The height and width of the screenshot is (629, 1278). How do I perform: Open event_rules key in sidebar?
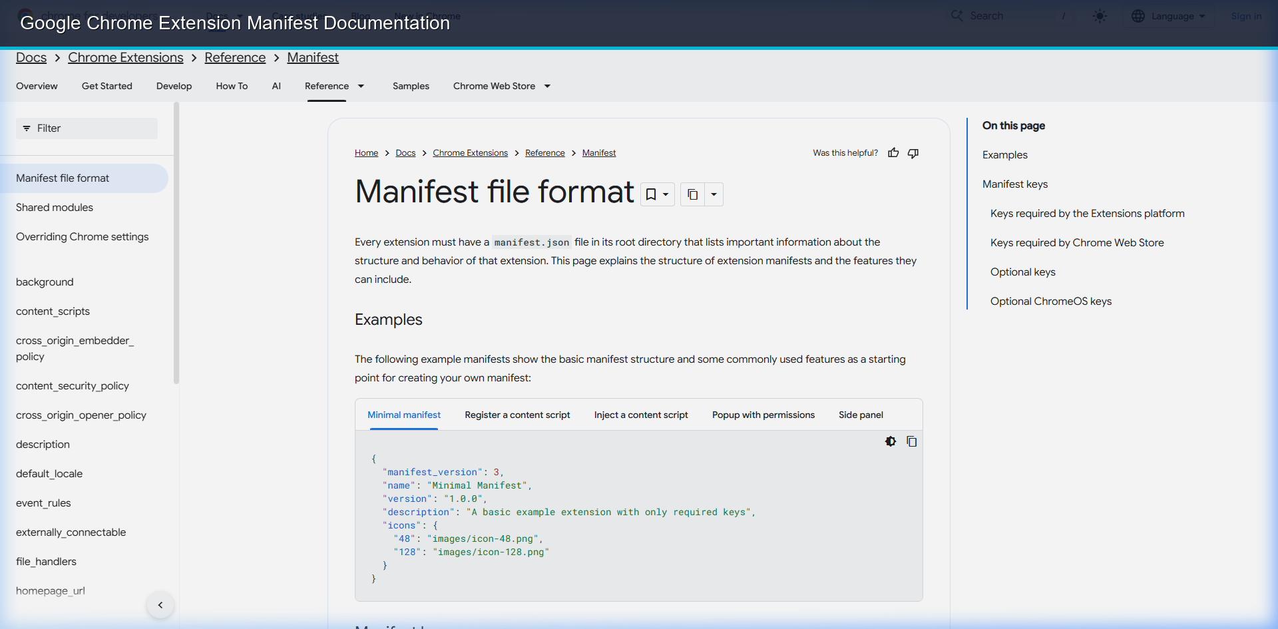pos(43,503)
